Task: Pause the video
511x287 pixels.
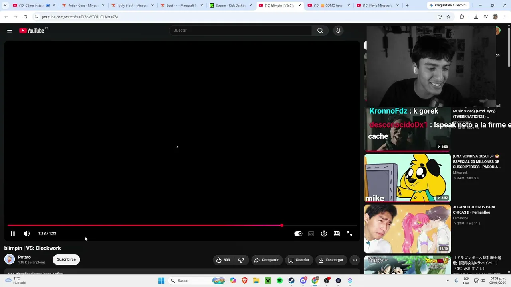Action: (x=13, y=234)
